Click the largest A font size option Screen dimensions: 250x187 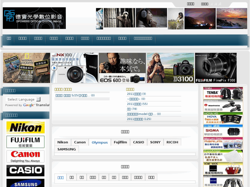tap(220, 4)
